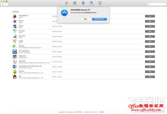The width and height of the screenshot is (167, 114).
Task: Click the gray button in iMovie row
Action: tap(150, 21)
